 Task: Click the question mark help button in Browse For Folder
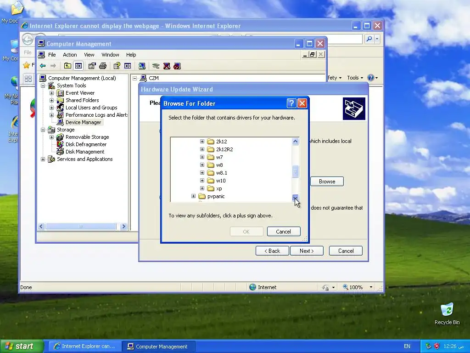[x=291, y=103]
